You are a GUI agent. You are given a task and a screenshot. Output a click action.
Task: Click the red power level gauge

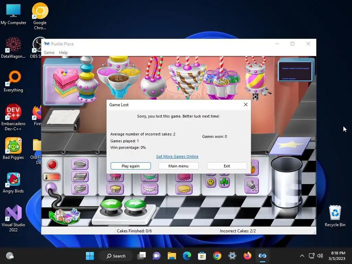click(x=52, y=177)
